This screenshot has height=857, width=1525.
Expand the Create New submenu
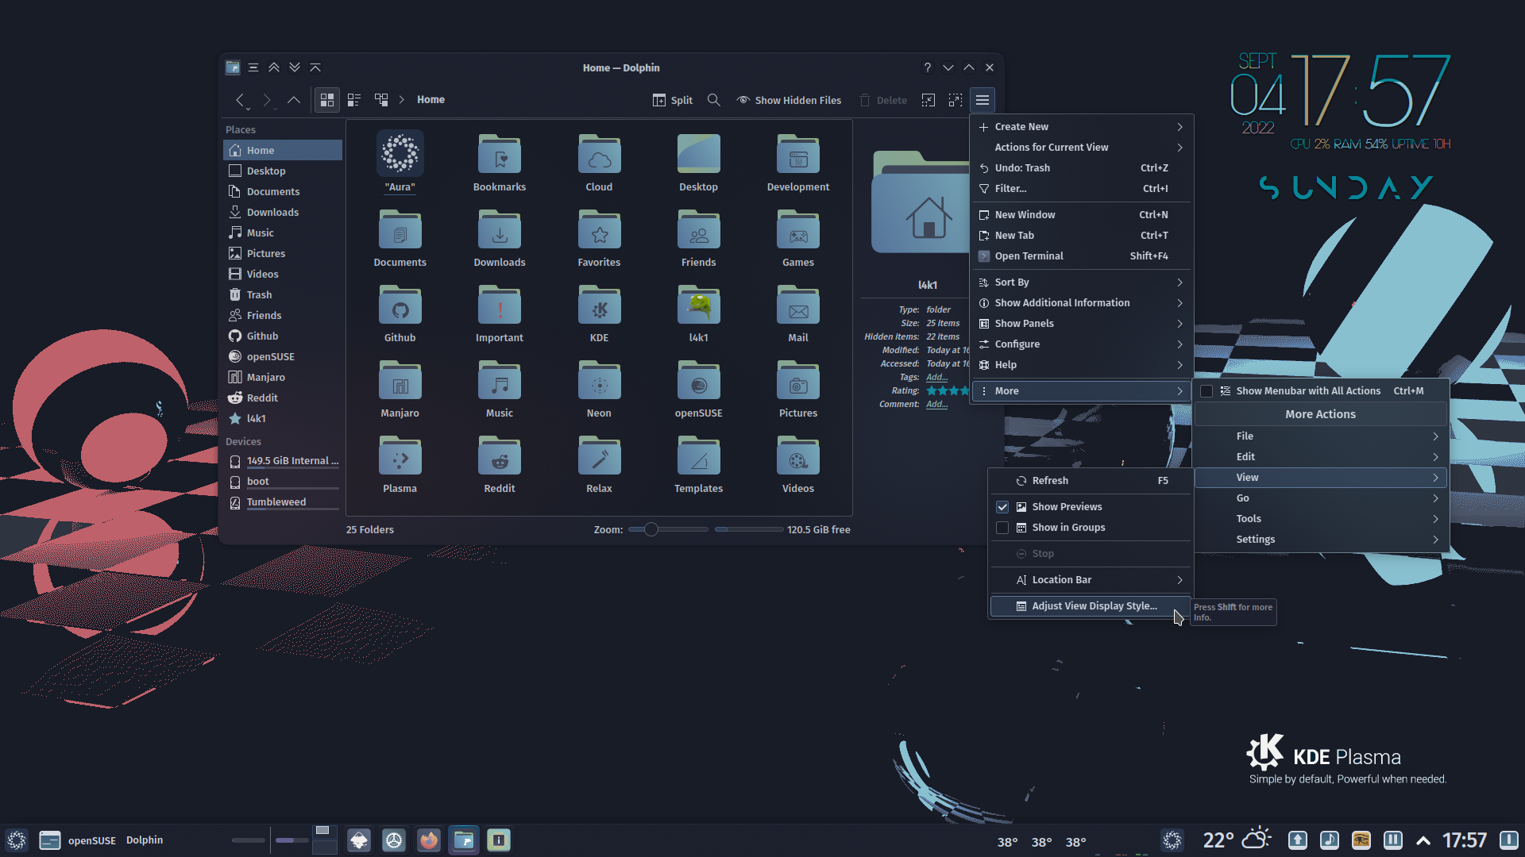click(x=1082, y=127)
